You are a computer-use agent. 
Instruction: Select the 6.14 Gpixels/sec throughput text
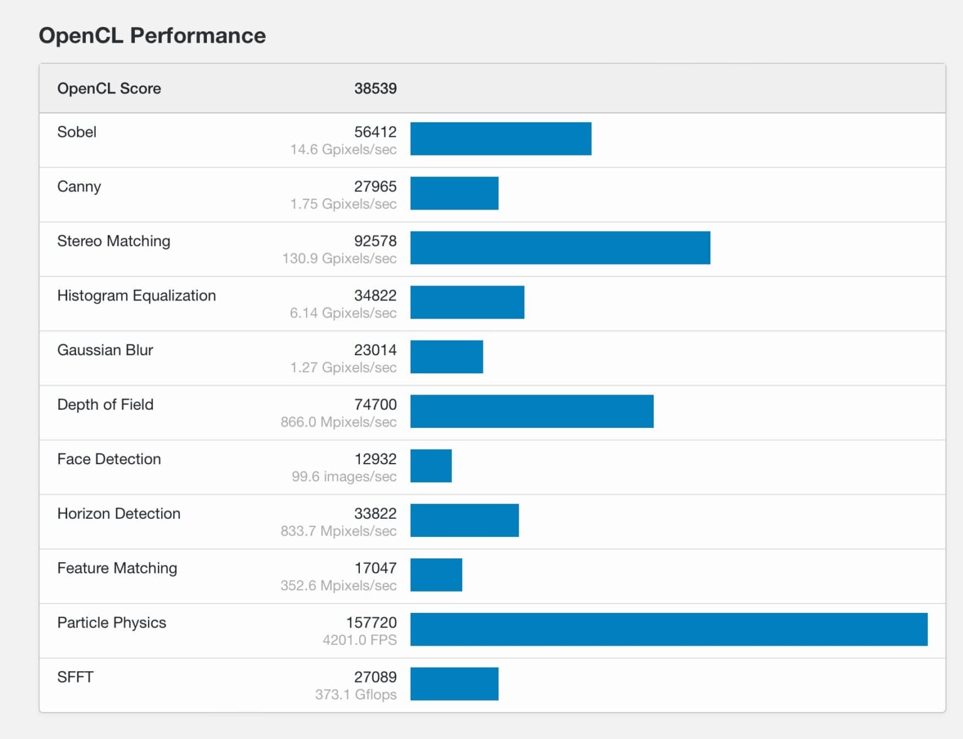pyautogui.click(x=343, y=313)
